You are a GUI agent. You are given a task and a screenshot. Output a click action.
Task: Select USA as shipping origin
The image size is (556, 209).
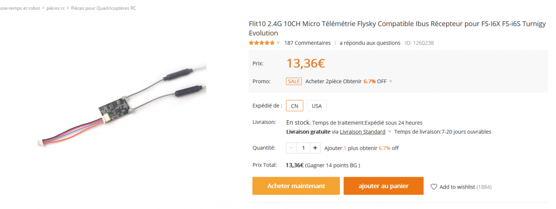click(316, 106)
